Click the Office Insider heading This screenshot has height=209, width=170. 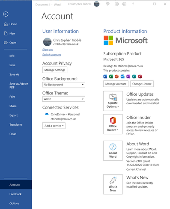(x=138, y=118)
